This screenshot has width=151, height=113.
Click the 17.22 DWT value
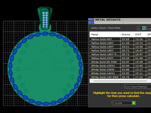coord(139,77)
